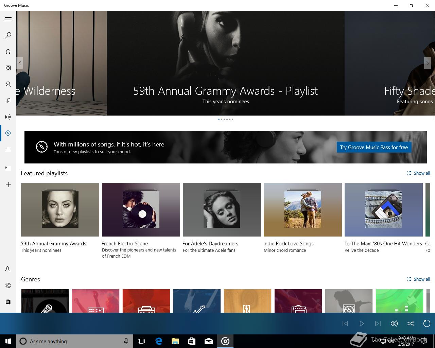Click the Cortana microphone icon
The height and width of the screenshot is (348, 435).
pyautogui.click(x=126, y=341)
